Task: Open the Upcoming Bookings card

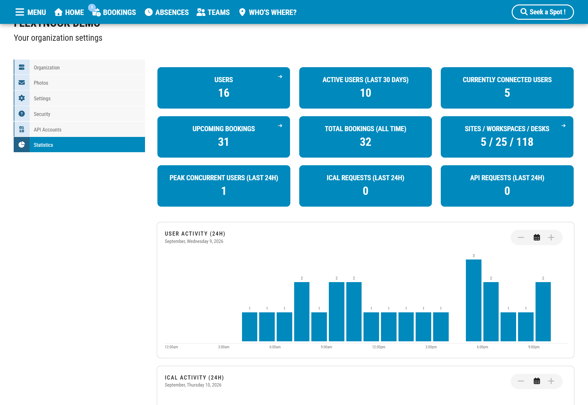Action: coord(224,137)
